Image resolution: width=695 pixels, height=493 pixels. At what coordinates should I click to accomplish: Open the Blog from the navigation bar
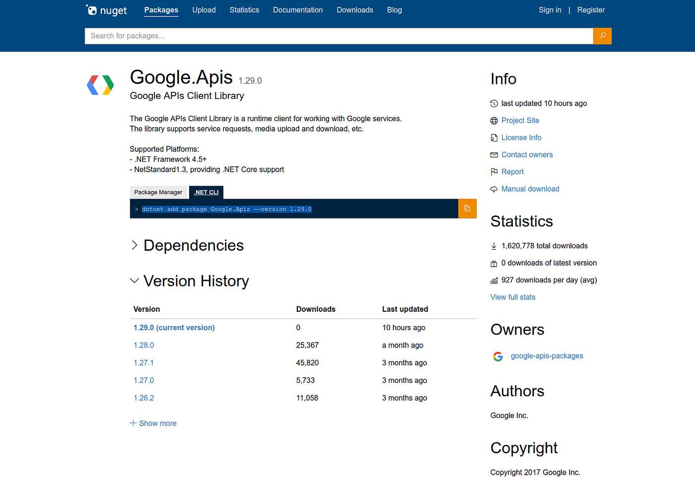394,10
